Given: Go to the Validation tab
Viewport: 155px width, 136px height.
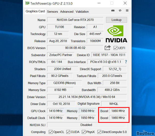Looking at the screenshot, I should coord(82,12).
